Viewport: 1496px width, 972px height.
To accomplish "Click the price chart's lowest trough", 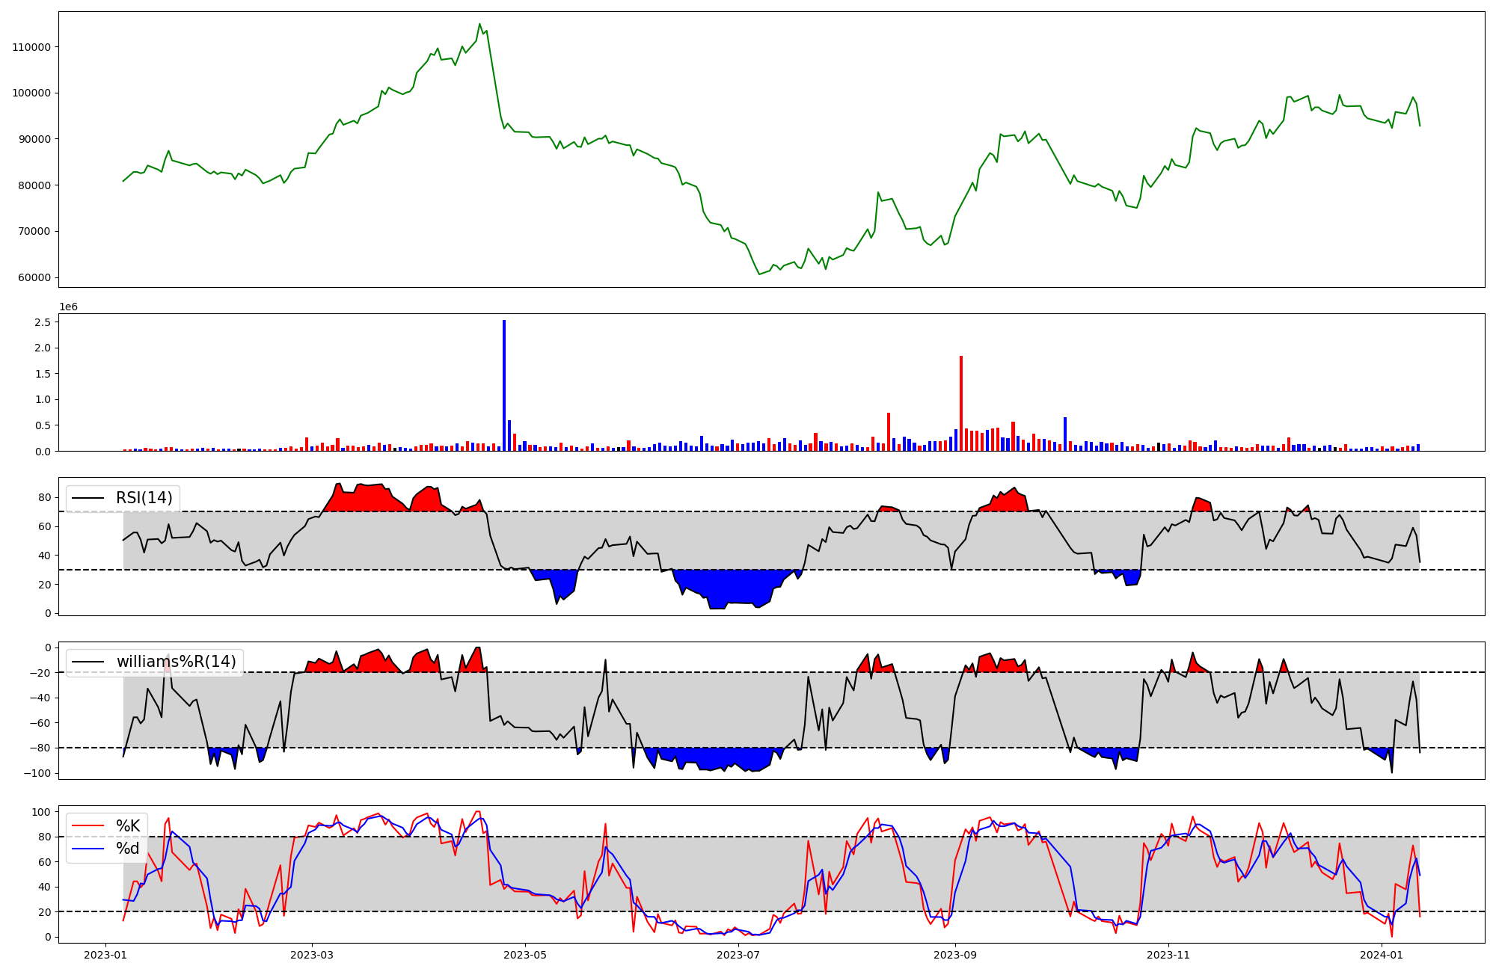I will (x=759, y=274).
